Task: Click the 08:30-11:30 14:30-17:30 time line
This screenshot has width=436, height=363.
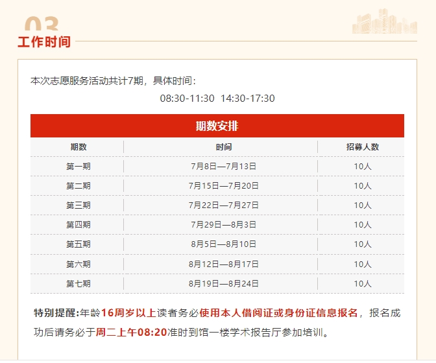Action: (217, 99)
